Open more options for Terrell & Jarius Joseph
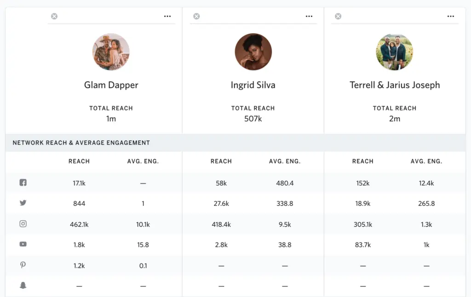The image size is (471, 297). pyautogui.click(x=451, y=17)
